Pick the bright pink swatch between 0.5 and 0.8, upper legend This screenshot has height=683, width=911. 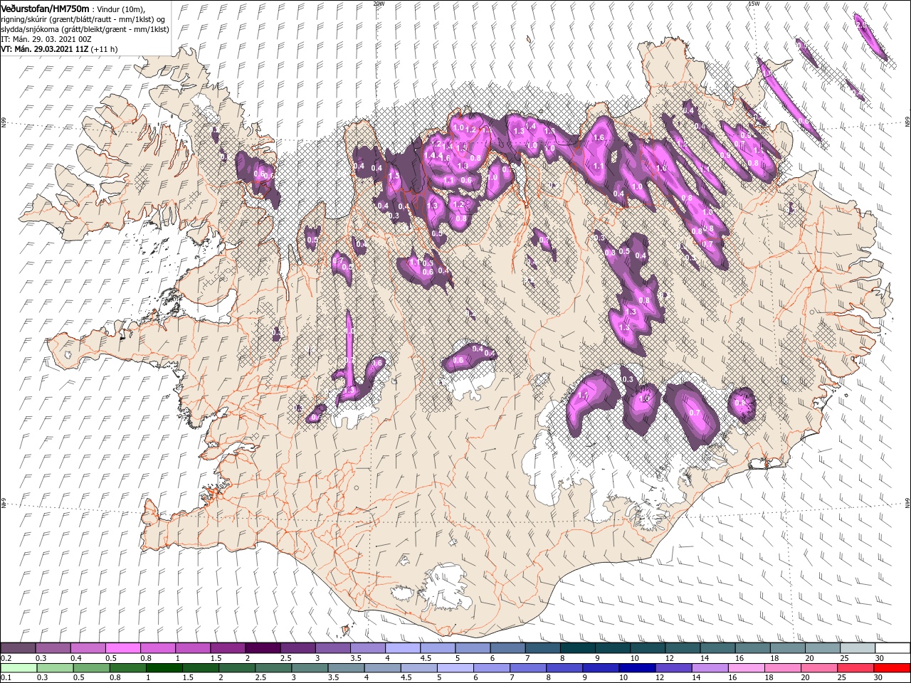(x=122, y=647)
